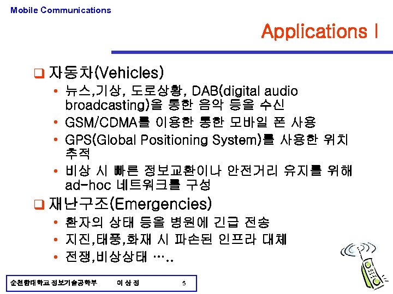Viewport: 393px width, 294px height.
Task: Click the 'Applications I' slide title
Action: [319, 31]
